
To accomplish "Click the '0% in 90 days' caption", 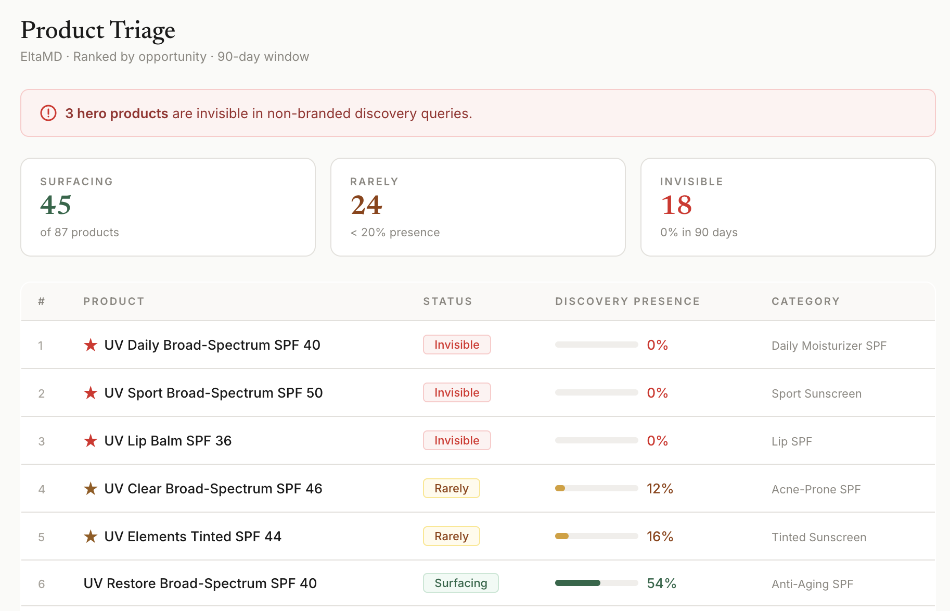I will tap(699, 232).
